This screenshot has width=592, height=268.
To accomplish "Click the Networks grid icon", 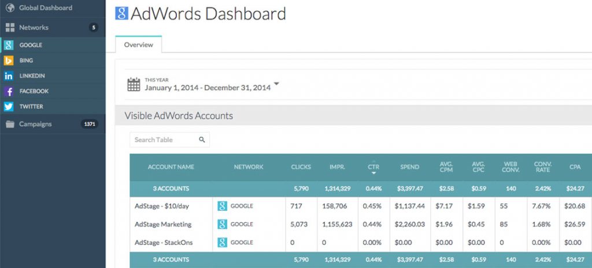I will click(10, 28).
